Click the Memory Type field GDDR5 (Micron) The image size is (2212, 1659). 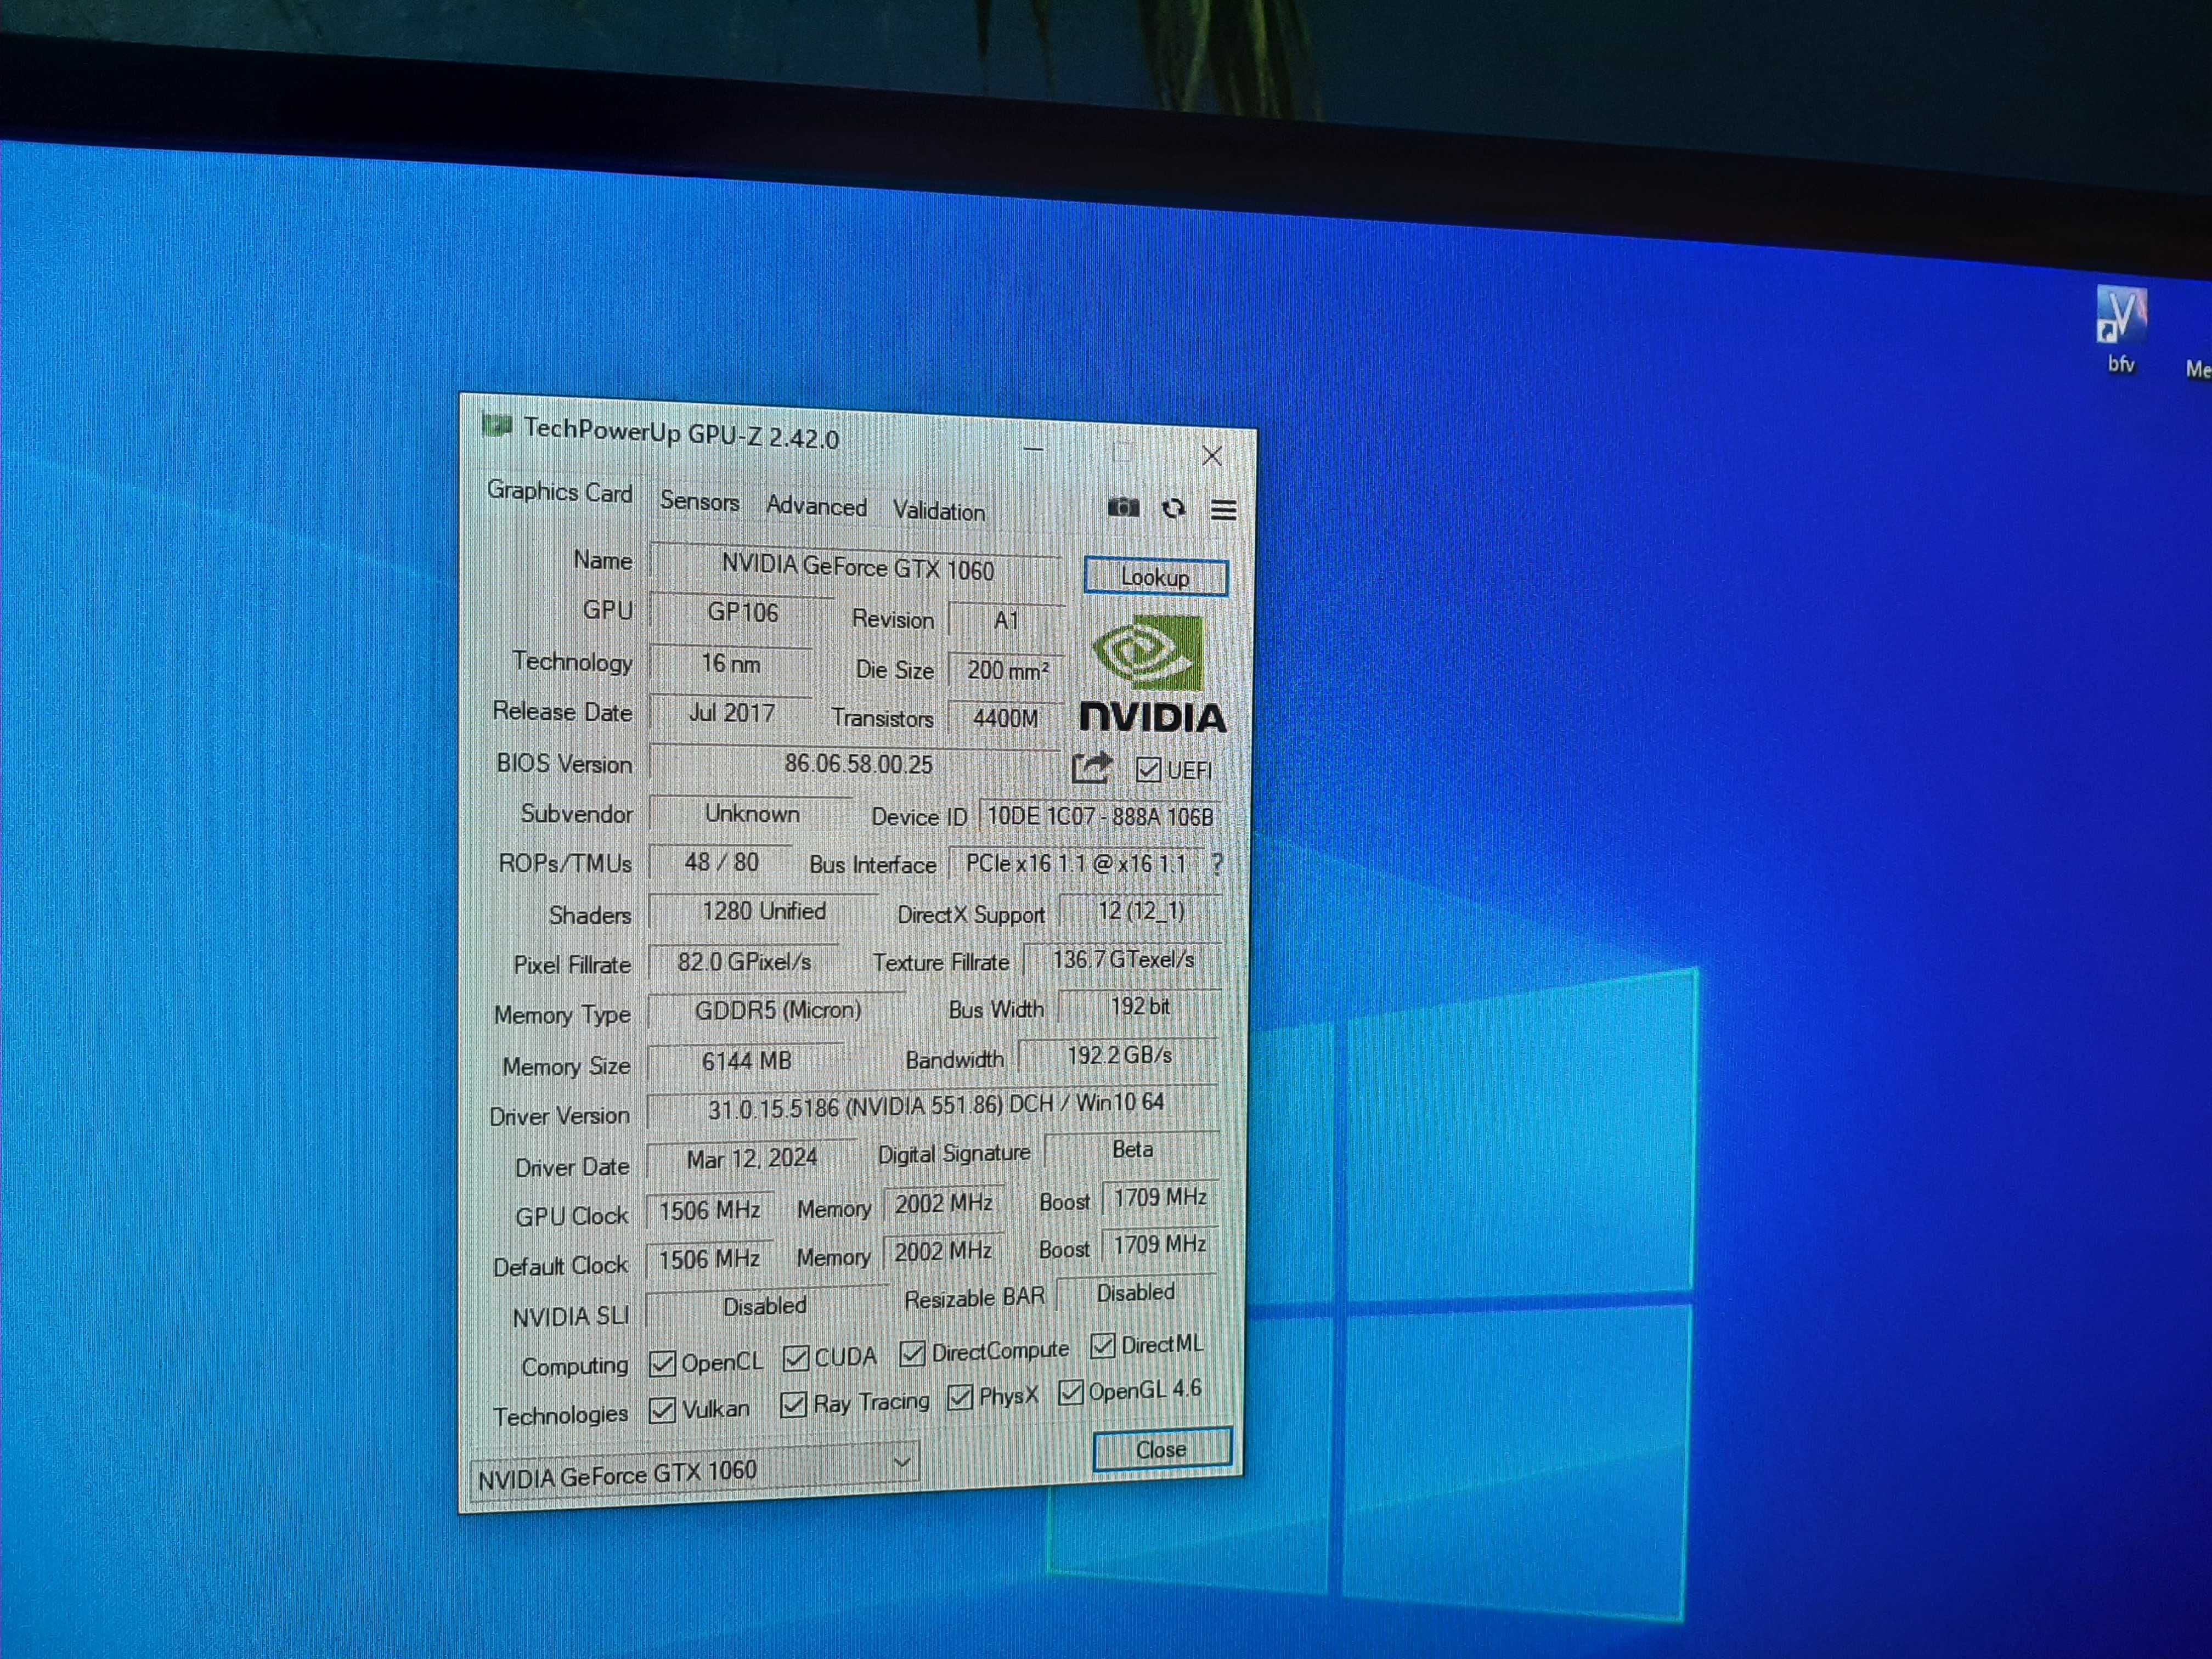[x=777, y=1010]
